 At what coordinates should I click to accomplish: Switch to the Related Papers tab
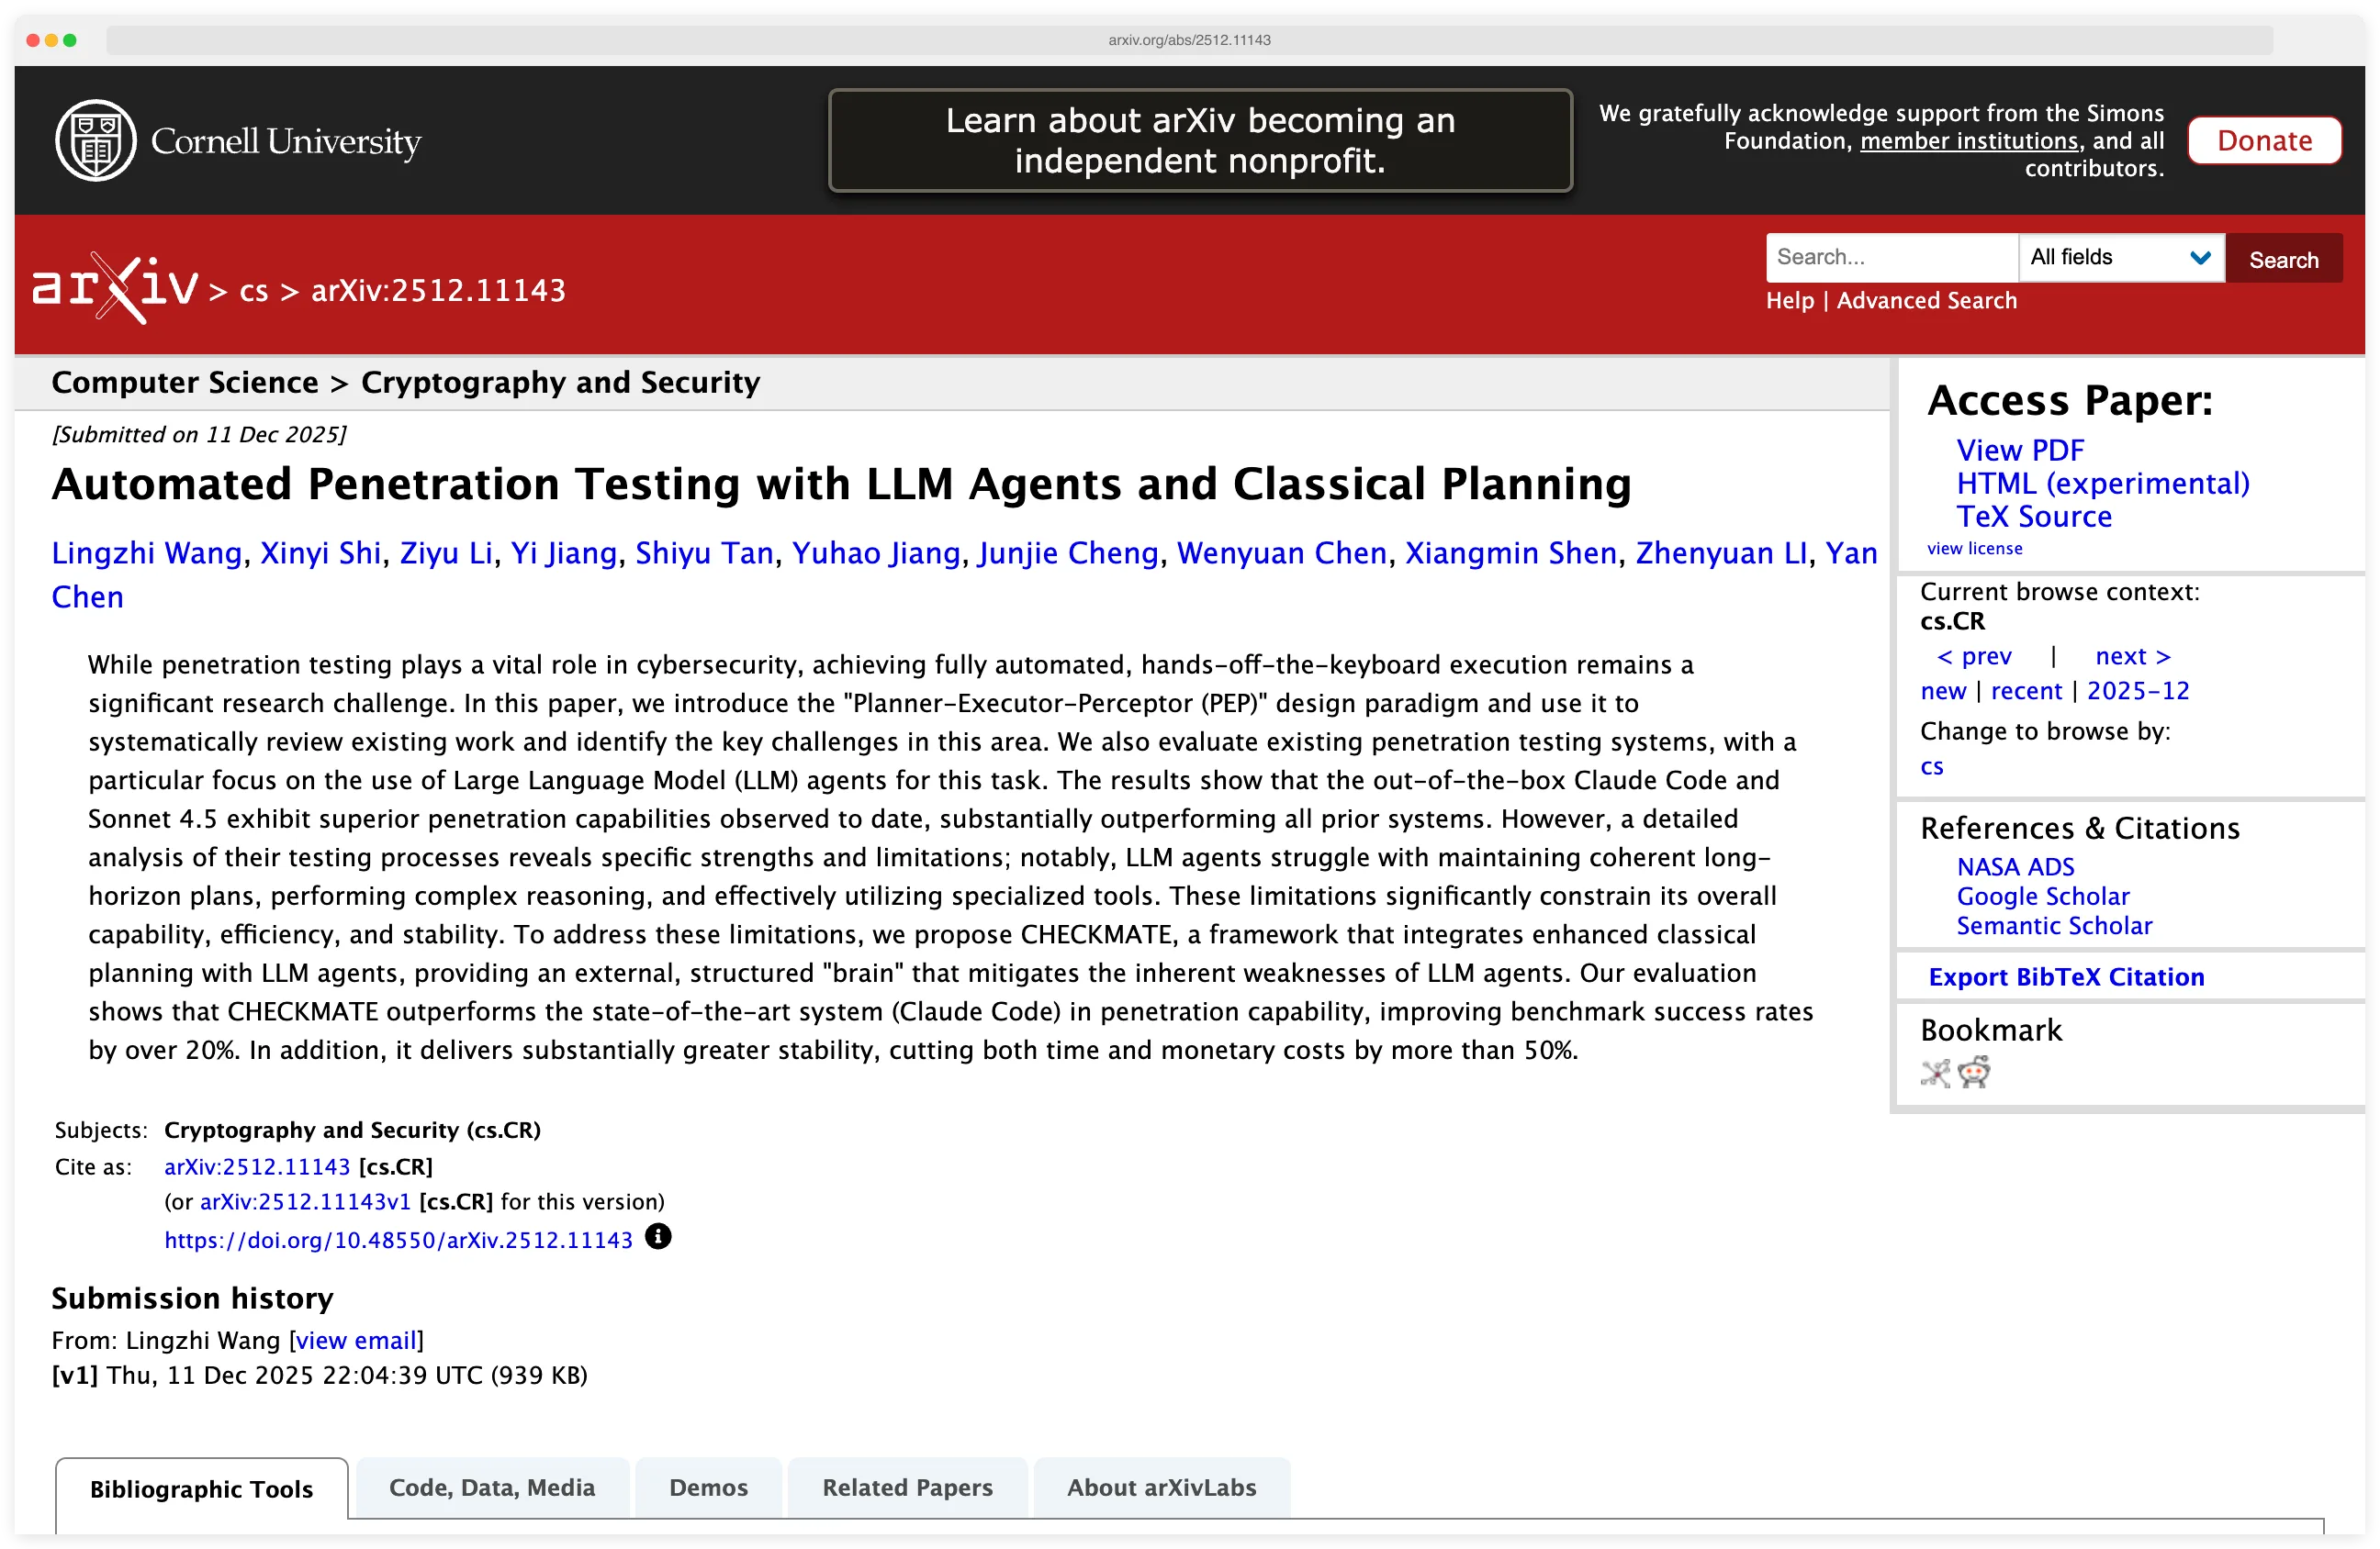click(907, 1487)
